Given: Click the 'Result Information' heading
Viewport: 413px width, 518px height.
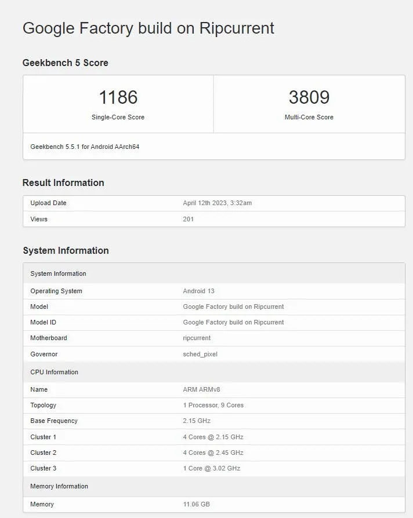Looking at the screenshot, I should click(63, 183).
